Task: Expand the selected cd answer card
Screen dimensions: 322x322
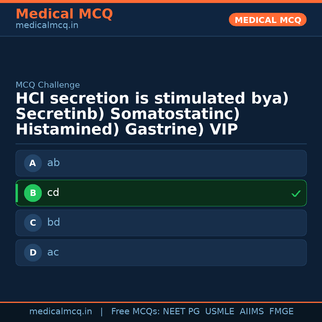Action: click(x=161, y=193)
